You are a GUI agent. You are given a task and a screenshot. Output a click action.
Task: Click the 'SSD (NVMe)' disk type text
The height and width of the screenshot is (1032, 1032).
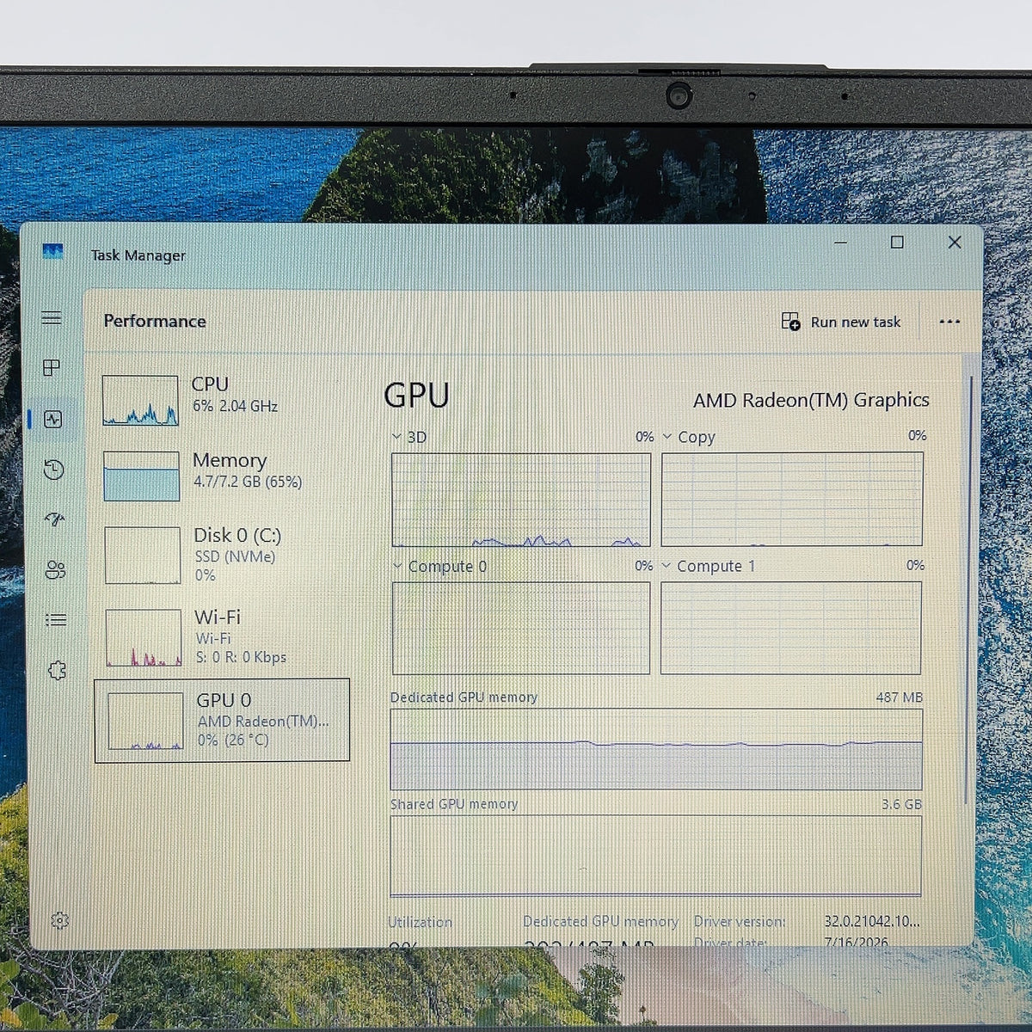pos(235,556)
